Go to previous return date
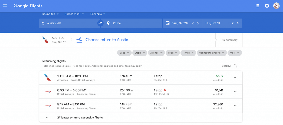 pos(233,23)
